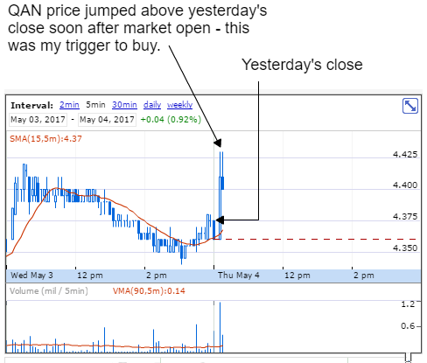Click the Volume (mil / 5min) label
The image size is (427, 363).
pyautogui.click(x=49, y=290)
